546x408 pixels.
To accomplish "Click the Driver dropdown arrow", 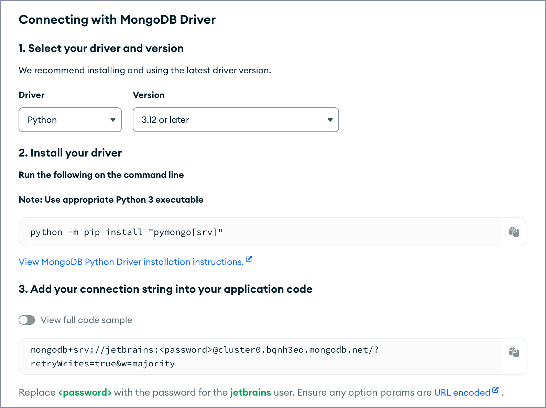I will pos(113,120).
